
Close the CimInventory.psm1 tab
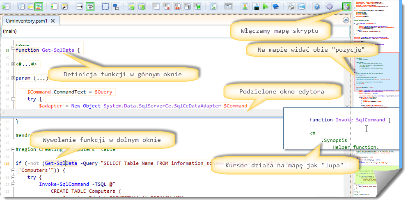pyautogui.click(x=53, y=21)
